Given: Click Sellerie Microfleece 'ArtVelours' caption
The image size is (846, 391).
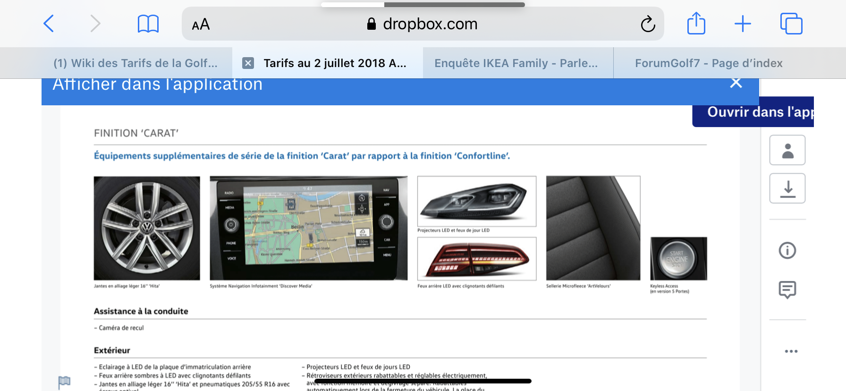Looking at the screenshot, I should pyautogui.click(x=578, y=286).
